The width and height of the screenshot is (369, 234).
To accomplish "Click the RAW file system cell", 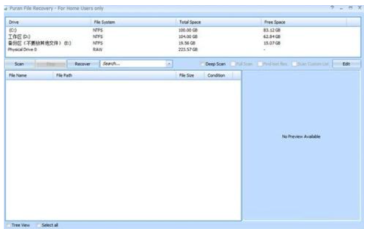I will click(97, 49).
